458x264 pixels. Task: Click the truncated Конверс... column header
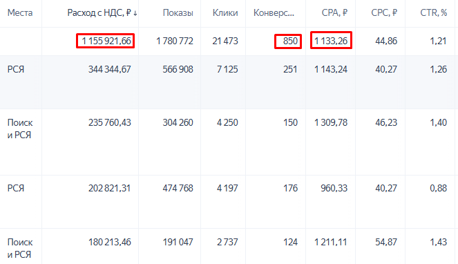click(x=274, y=13)
